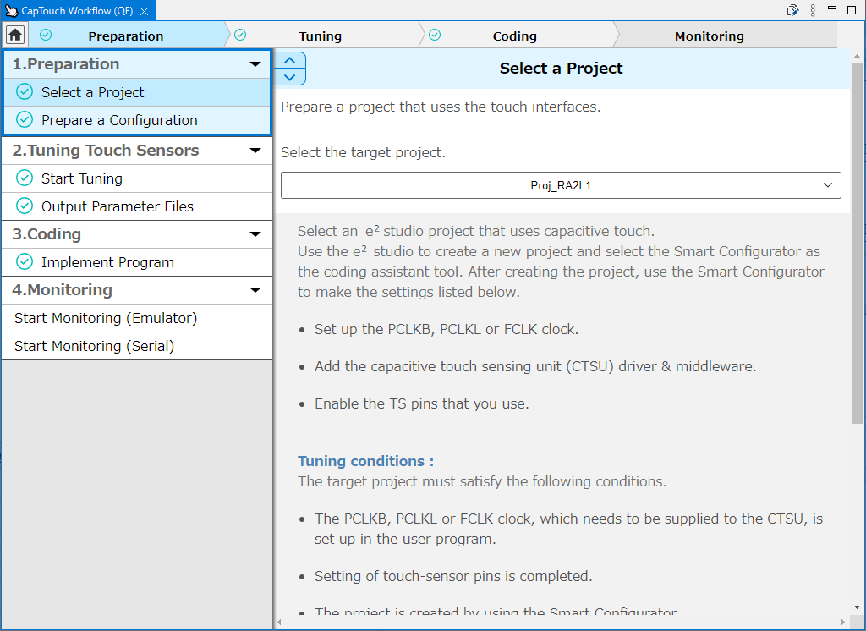This screenshot has height=631, width=866.
Task: Click text 'Set up the PCLKB, PCLKL or FCLK clock.'
Action: 447,329
